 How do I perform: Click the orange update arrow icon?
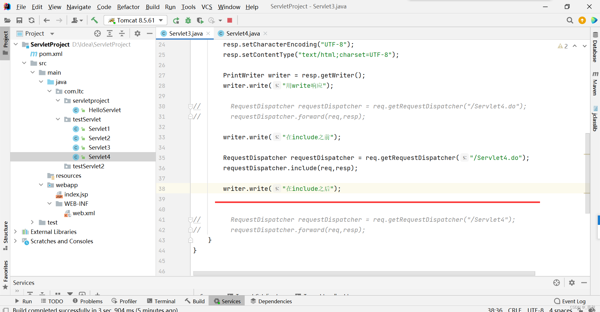582,20
